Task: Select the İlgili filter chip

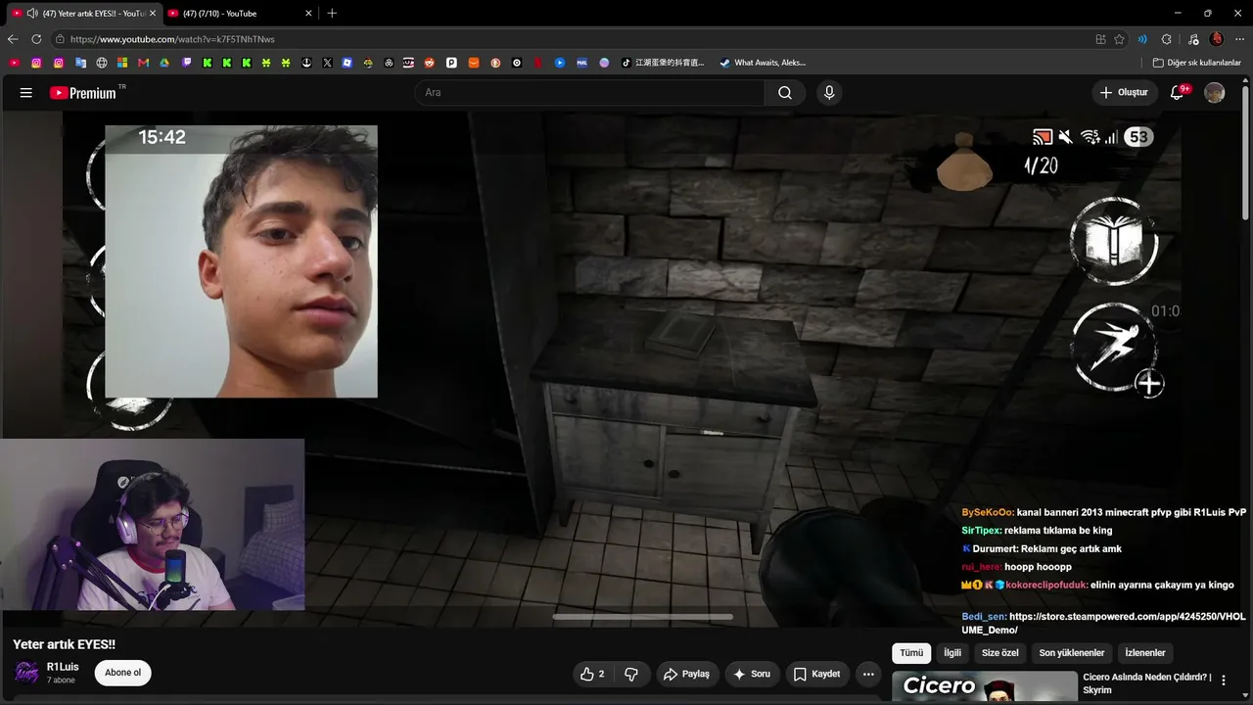Action: tap(952, 653)
